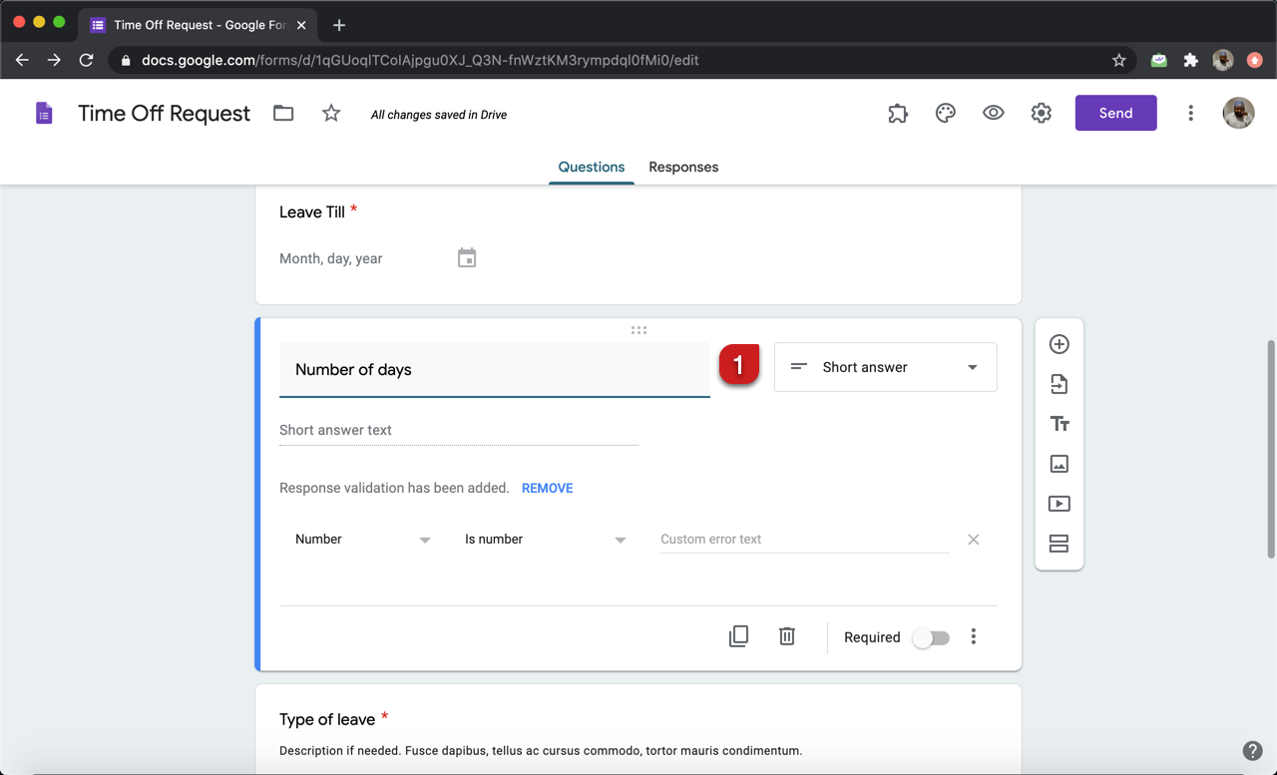Select the Questions tab
This screenshot has width=1277, height=775.
(592, 168)
